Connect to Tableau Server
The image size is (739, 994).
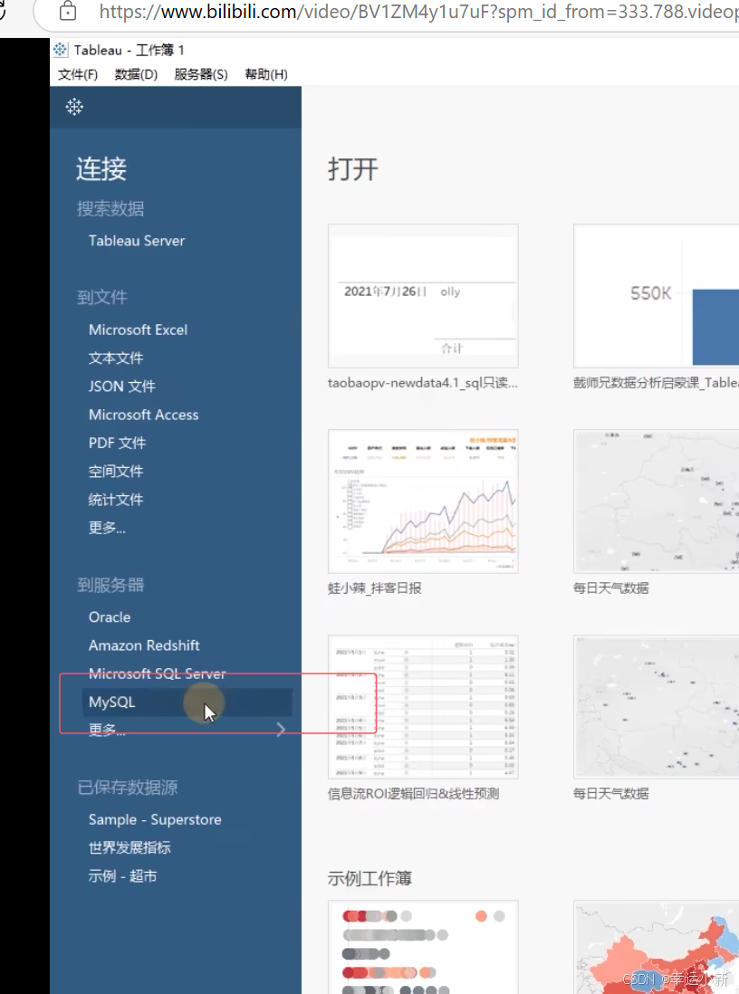point(137,241)
